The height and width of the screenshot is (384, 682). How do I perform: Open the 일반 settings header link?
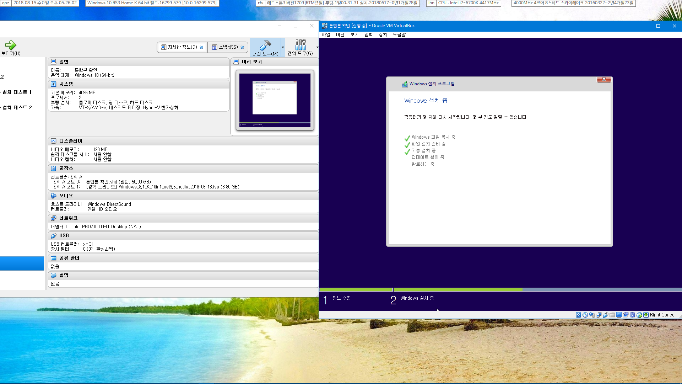tap(64, 62)
